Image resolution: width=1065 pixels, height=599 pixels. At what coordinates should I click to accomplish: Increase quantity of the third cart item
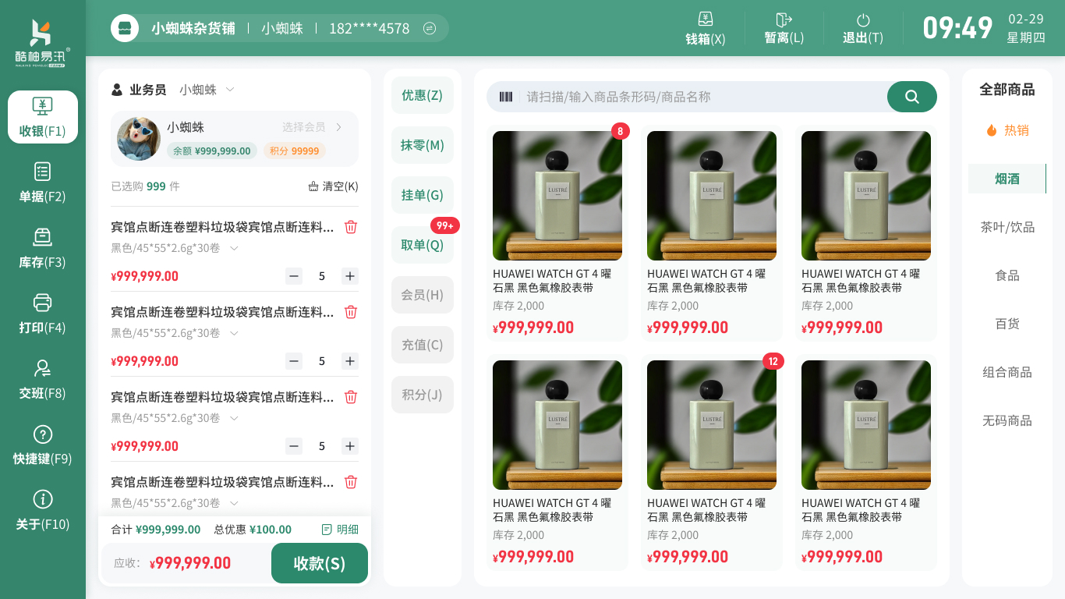(x=350, y=446)
